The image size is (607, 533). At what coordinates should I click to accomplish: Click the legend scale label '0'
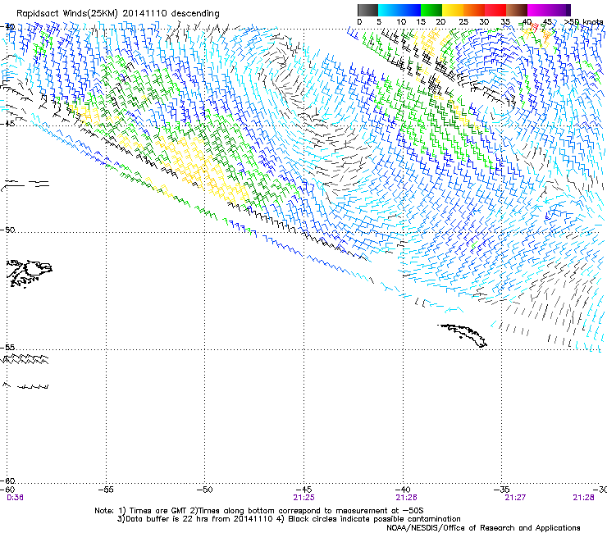tap(359, 22)
